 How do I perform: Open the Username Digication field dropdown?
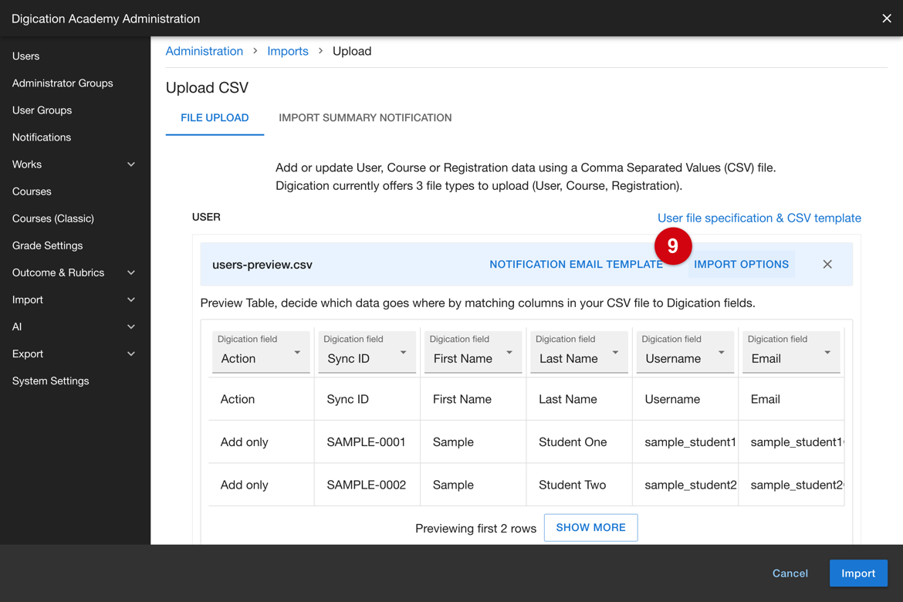685,352
